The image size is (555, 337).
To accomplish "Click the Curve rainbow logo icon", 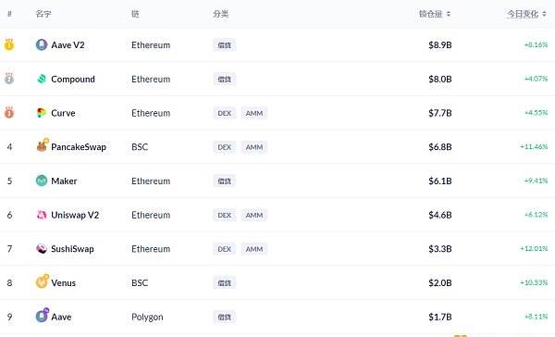I will (x=42, y=113).
